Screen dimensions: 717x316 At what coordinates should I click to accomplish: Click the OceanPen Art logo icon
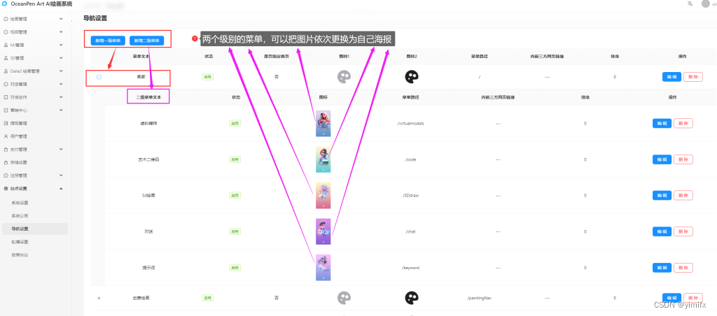tap(5, 3)
